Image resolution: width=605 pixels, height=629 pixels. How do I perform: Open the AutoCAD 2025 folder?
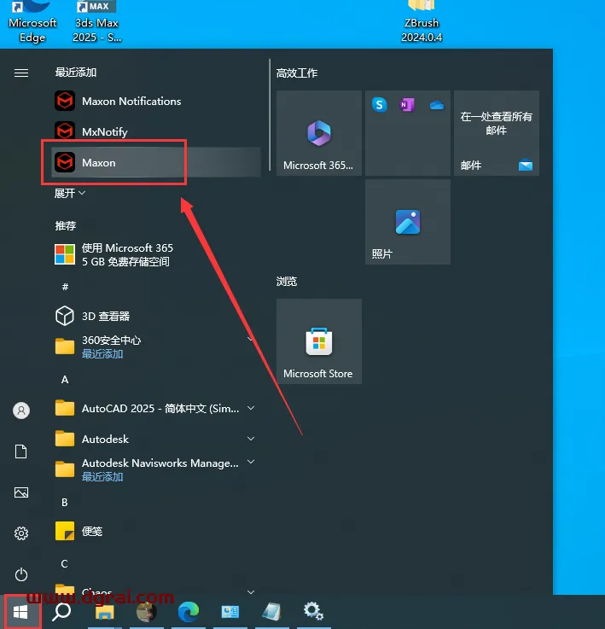pyautogui.click(x=156, y=408)
